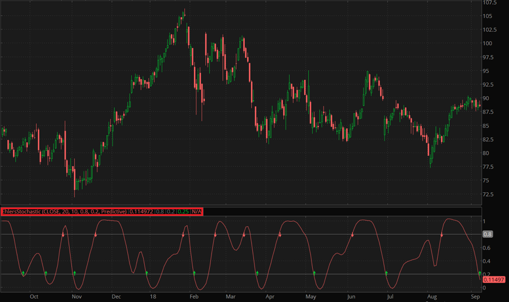The image size is (509, 302).
Task: Click the gray 0.8 level bubble on axis
Action: point(487,234)
